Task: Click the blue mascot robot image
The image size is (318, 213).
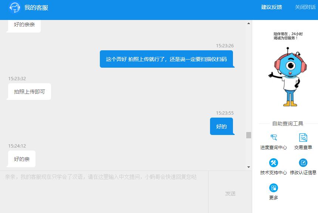Action: point(288,77)
